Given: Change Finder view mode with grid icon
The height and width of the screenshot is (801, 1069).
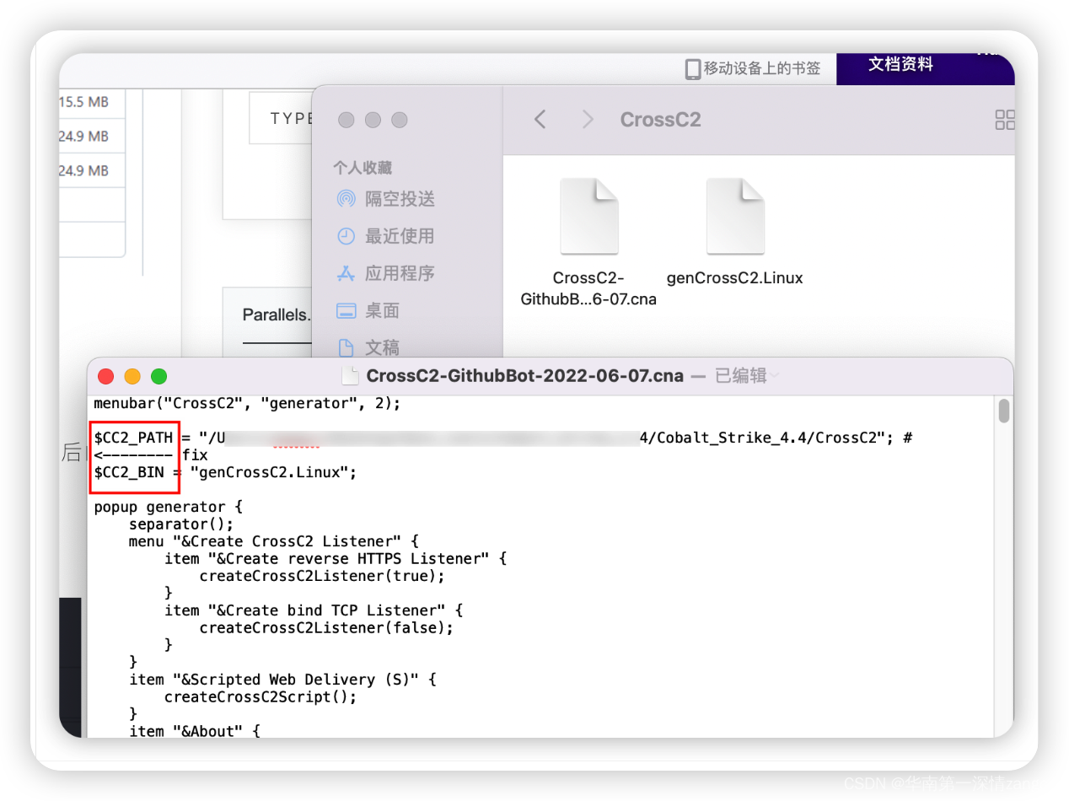Looking at the screenshot, I should (x=1005, y=120).
